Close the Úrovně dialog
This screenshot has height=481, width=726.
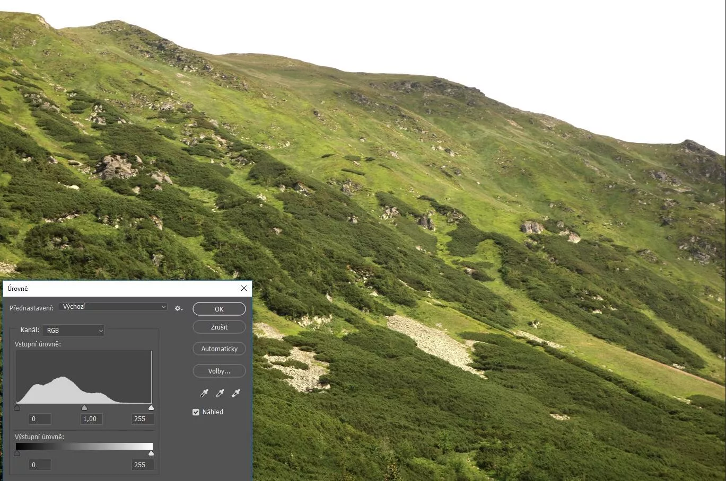[244, 288]
